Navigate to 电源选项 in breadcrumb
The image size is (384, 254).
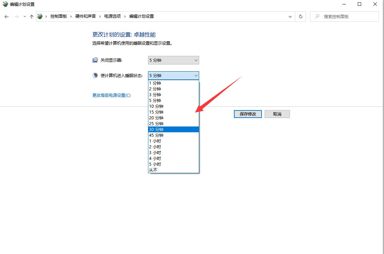[113, 16]
